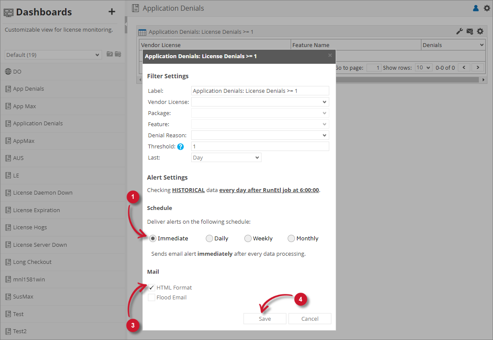The width and height of the screenshot is (493, 340).
Task: Open Test dashboard
Action: 63,314
